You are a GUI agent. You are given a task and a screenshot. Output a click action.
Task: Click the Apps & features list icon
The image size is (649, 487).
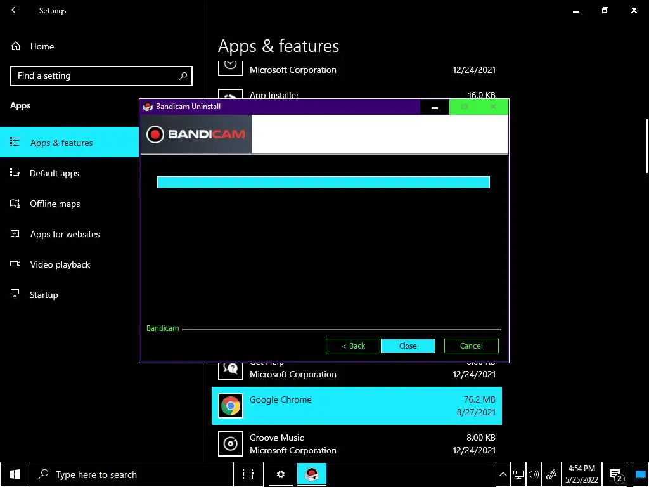click(15, 142)
